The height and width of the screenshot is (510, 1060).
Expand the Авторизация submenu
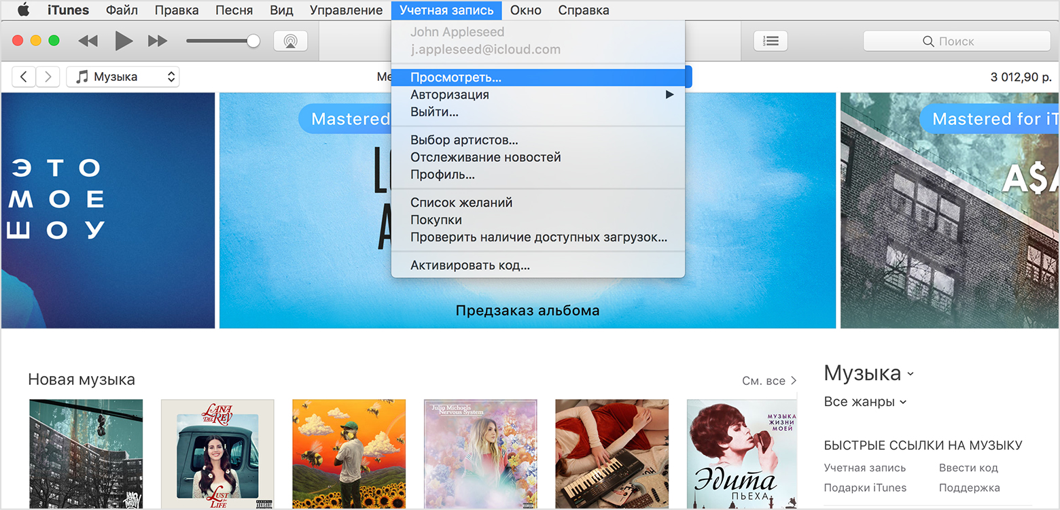538,95
